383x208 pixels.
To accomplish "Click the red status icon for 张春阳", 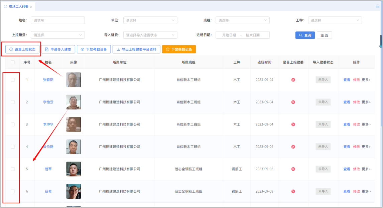I will 293,80.
